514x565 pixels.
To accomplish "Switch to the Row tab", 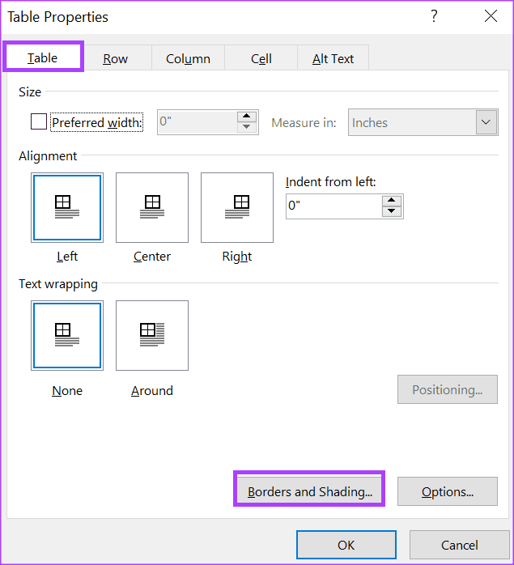I will (115, 59).
